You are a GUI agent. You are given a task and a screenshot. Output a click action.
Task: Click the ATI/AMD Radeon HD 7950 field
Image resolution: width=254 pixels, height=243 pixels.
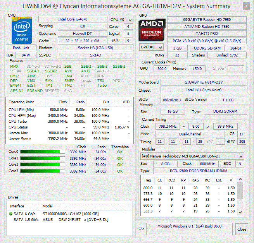tap(207, 27)
